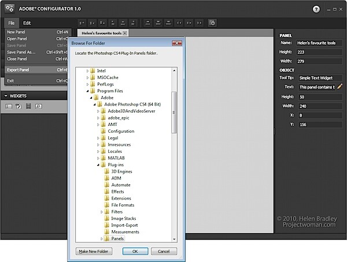The height and width of the screenshot is (262, 347).
Task: Click the folder tree scrollbar up arrow
Action: click(x=174, y=70)
